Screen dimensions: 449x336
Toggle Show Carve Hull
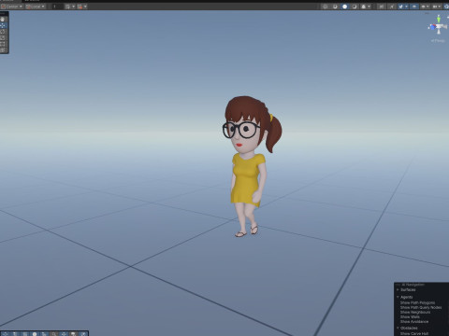click(414, 333)
